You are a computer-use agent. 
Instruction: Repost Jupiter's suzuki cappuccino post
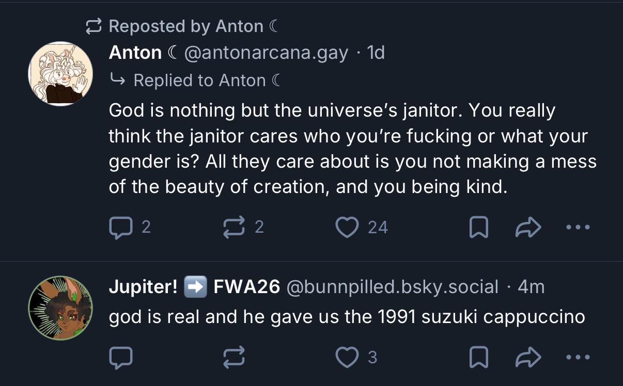232,357
